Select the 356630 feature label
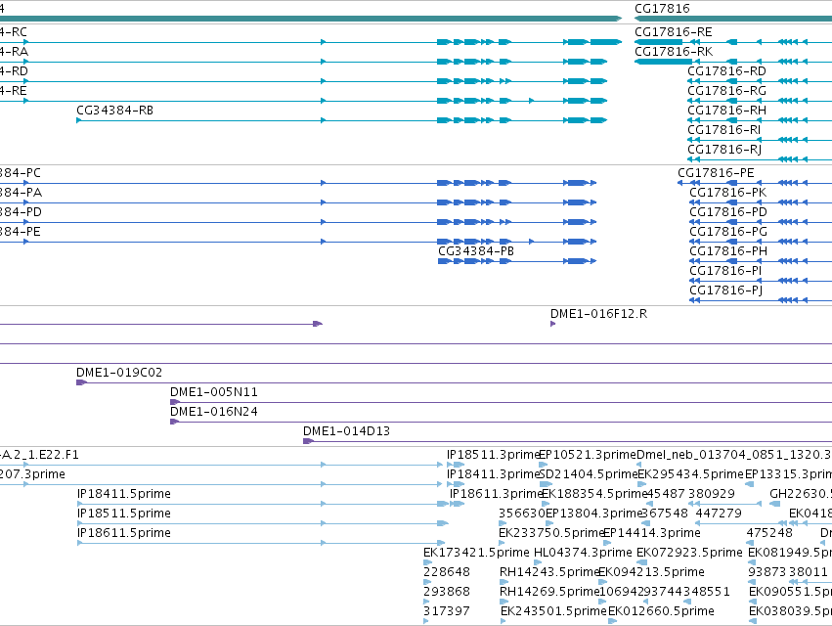Viewport: 832px width, 626px height. pos(522,514)
